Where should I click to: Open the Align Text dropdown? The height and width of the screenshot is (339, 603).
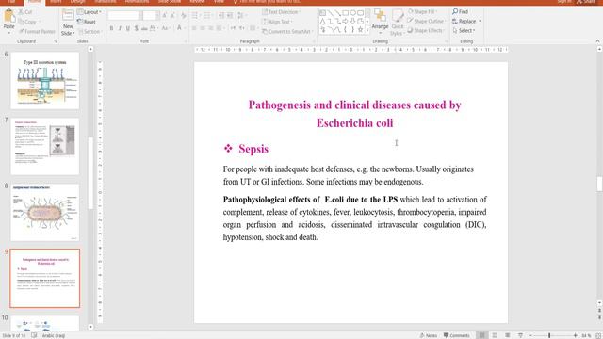pyautogui.click(x=278, y=22)
